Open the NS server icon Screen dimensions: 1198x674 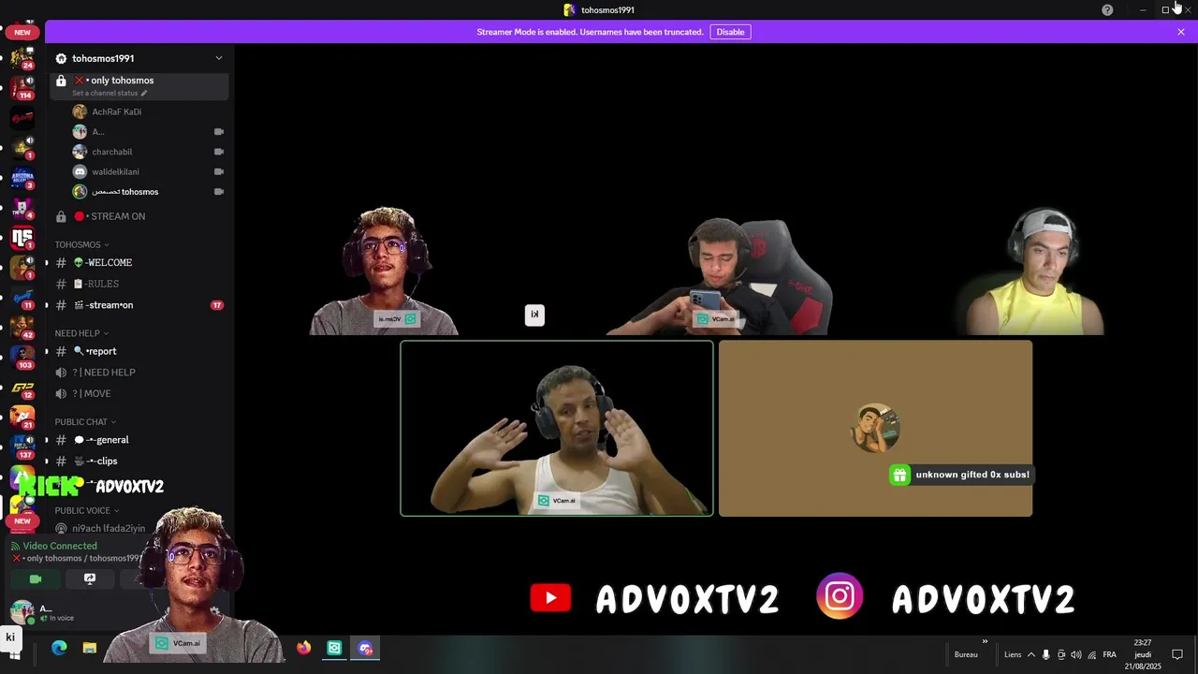(22, 237)
